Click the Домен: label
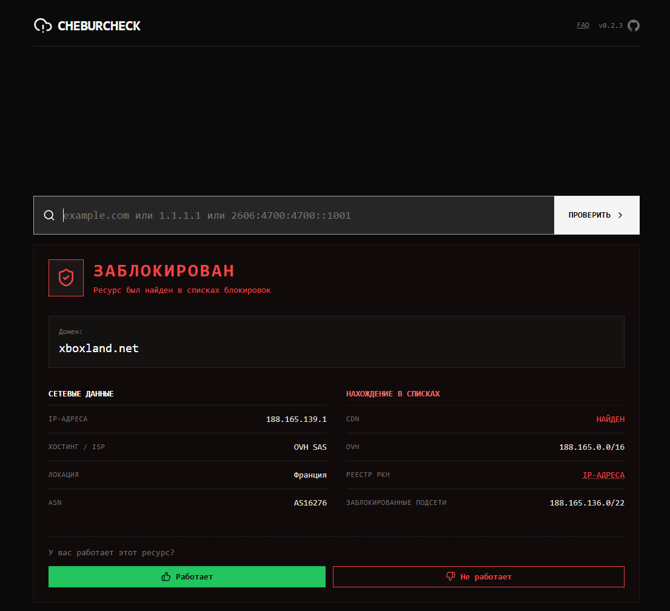670x611 pixels. coord(70,332)
